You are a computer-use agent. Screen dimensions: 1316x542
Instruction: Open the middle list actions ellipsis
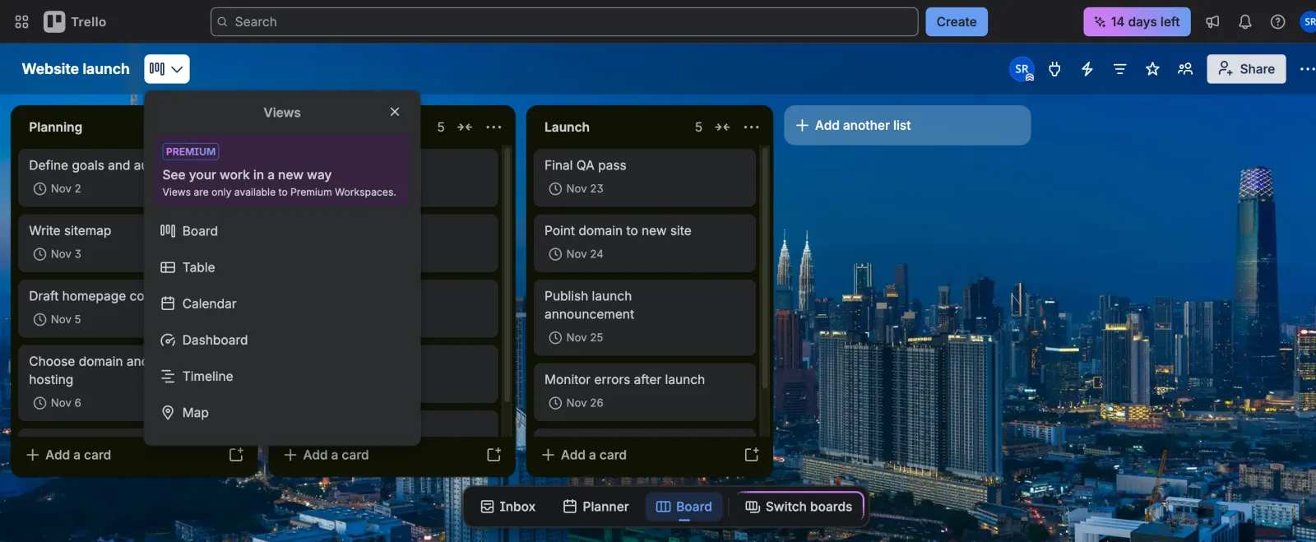[493, 127]
